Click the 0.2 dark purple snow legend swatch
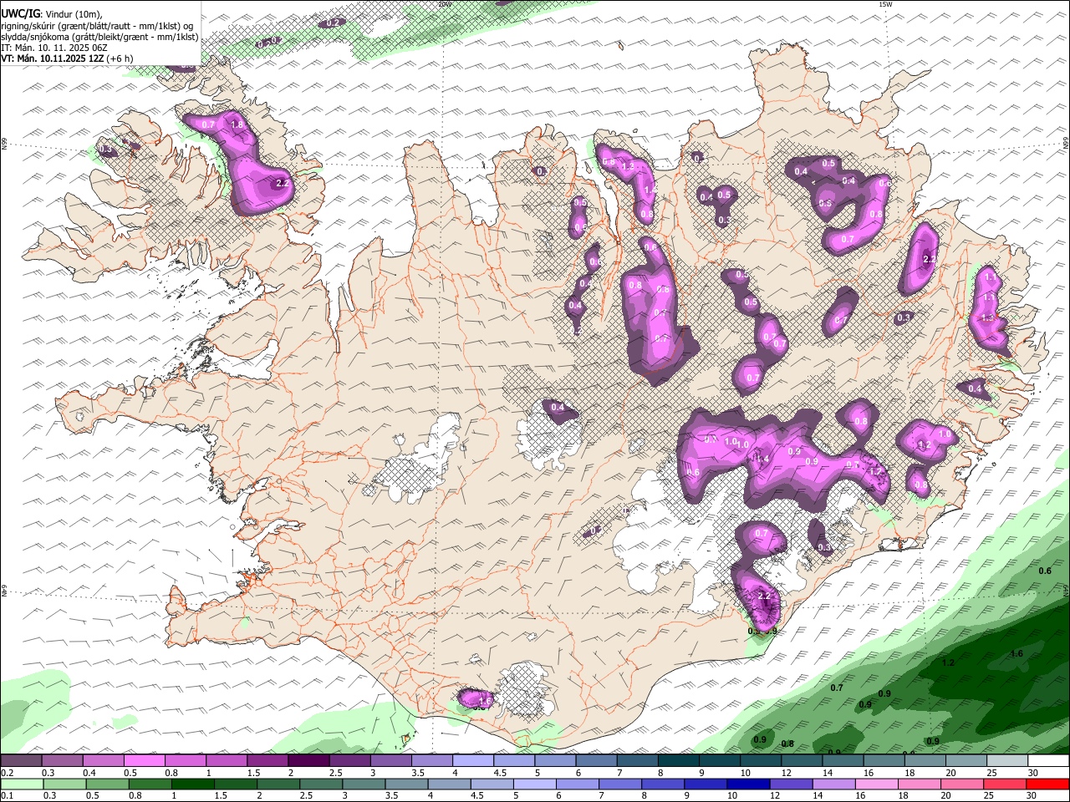Screen dimensions: 1070x802 (21, 761)
